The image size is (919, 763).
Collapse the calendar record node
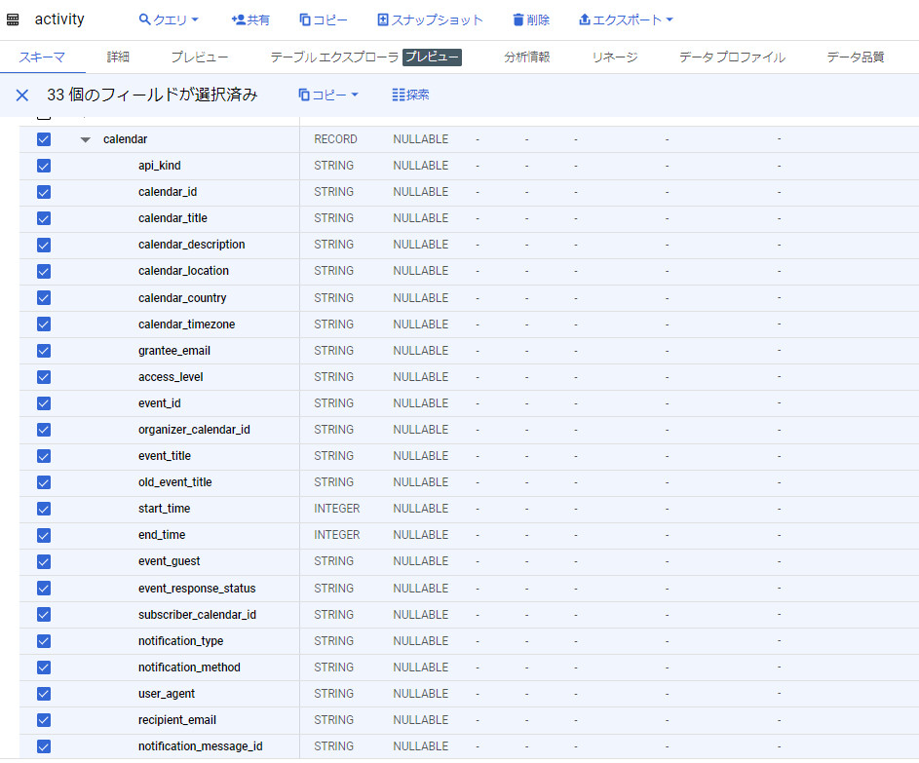pyautogui.click(x=86, y=139)
